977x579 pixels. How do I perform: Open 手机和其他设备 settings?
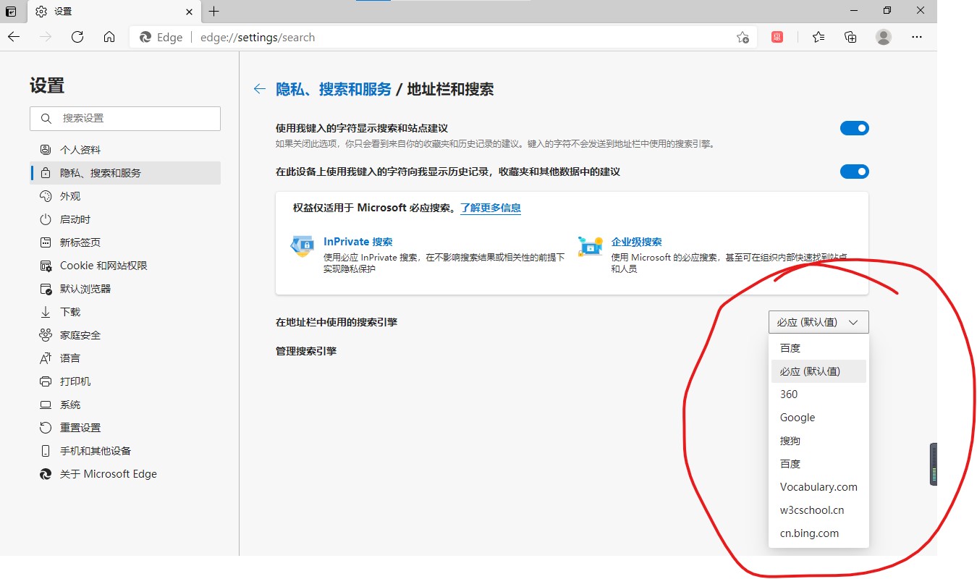(x=126, y=451)
